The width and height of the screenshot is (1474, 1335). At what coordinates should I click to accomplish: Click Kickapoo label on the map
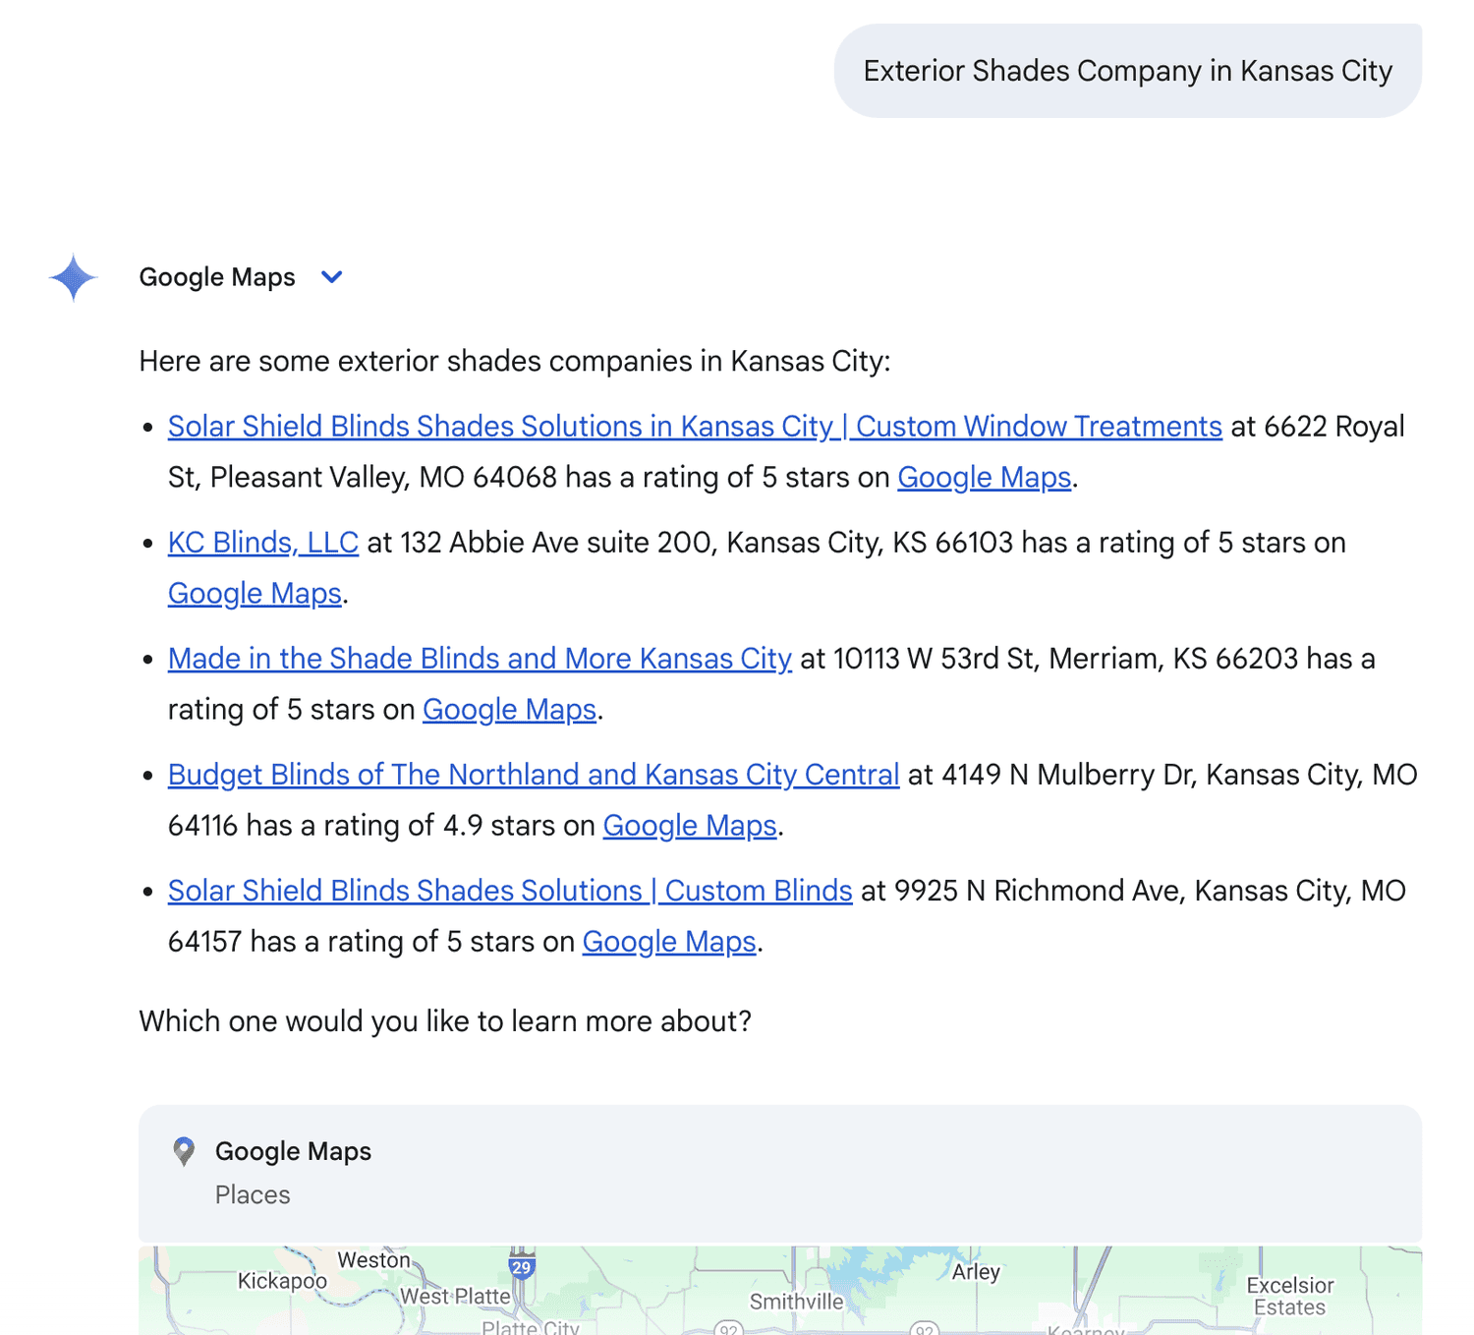pyautogui.click(x=282, y=1281)
